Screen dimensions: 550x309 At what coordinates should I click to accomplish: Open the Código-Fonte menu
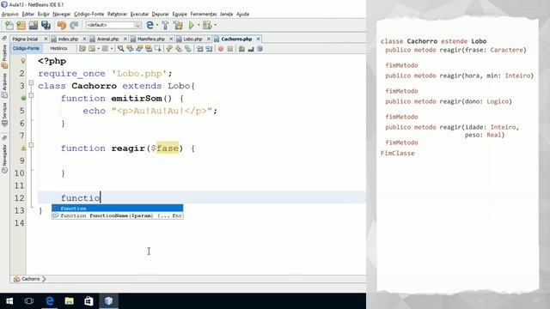[x=89, y=14]
